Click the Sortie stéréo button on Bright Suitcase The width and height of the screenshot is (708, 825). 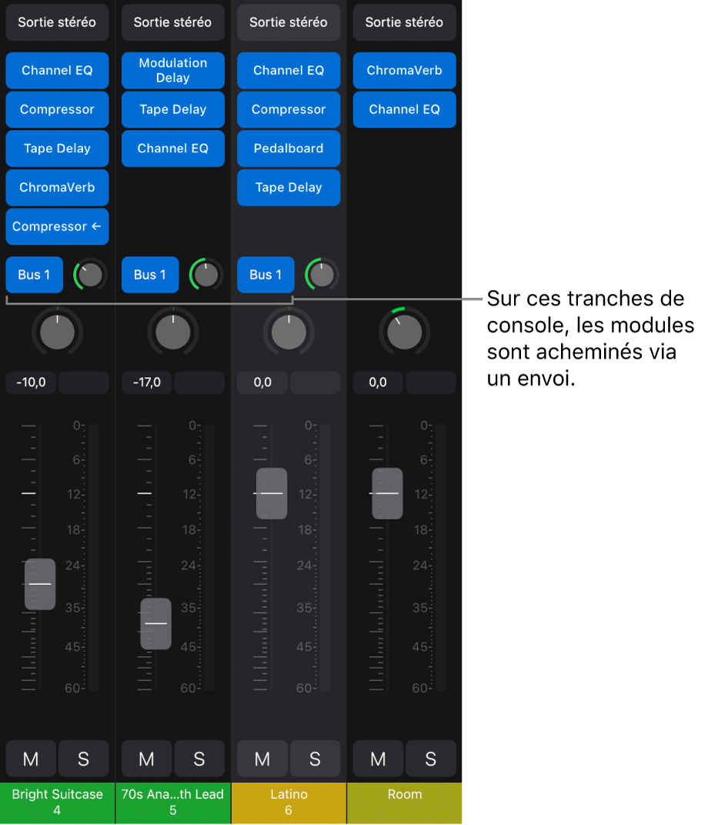[x=57, y=22]
